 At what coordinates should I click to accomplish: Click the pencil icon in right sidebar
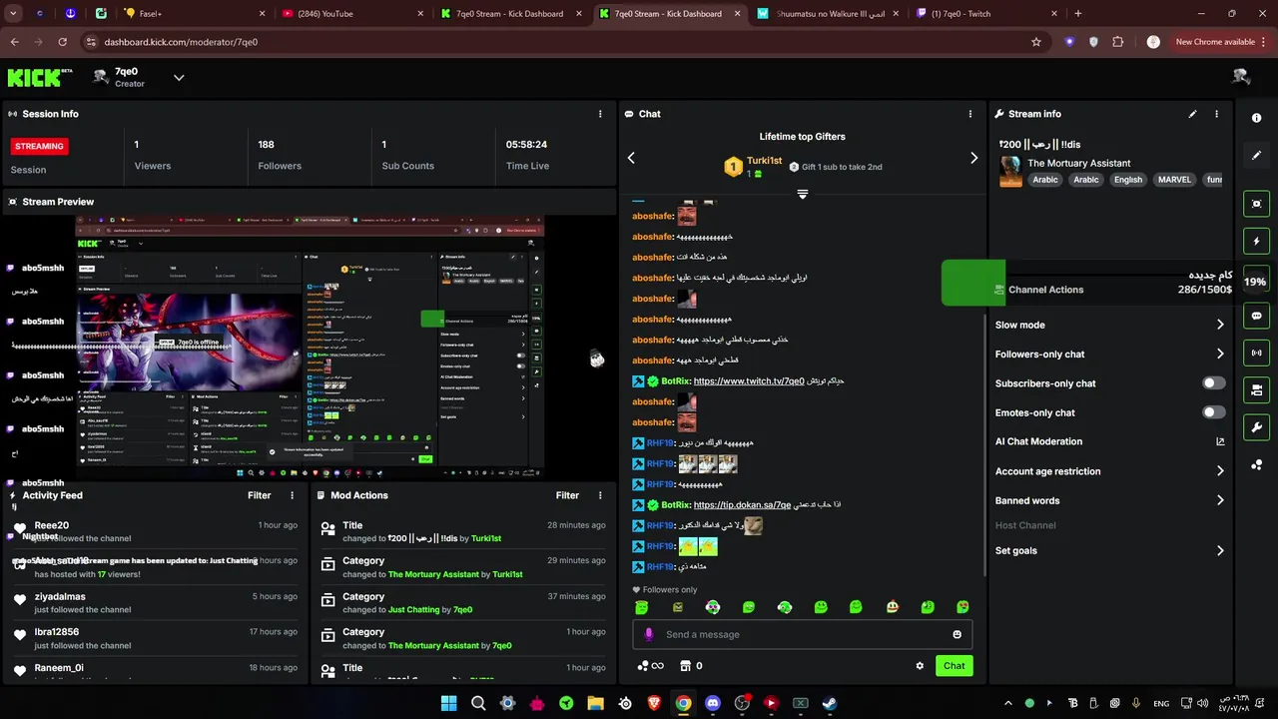pos(1256,156)
